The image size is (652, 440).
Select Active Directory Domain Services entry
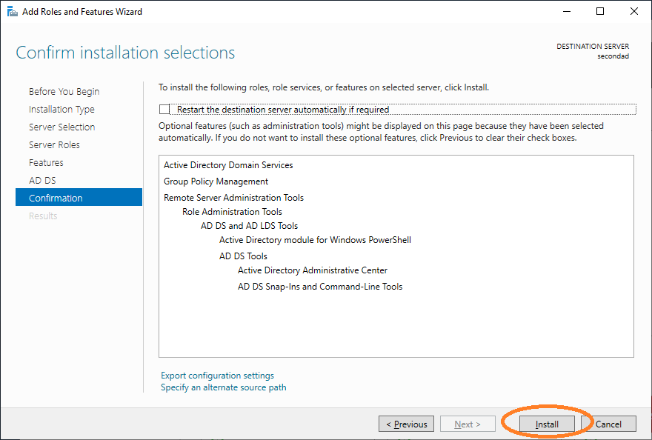[228, 165]
